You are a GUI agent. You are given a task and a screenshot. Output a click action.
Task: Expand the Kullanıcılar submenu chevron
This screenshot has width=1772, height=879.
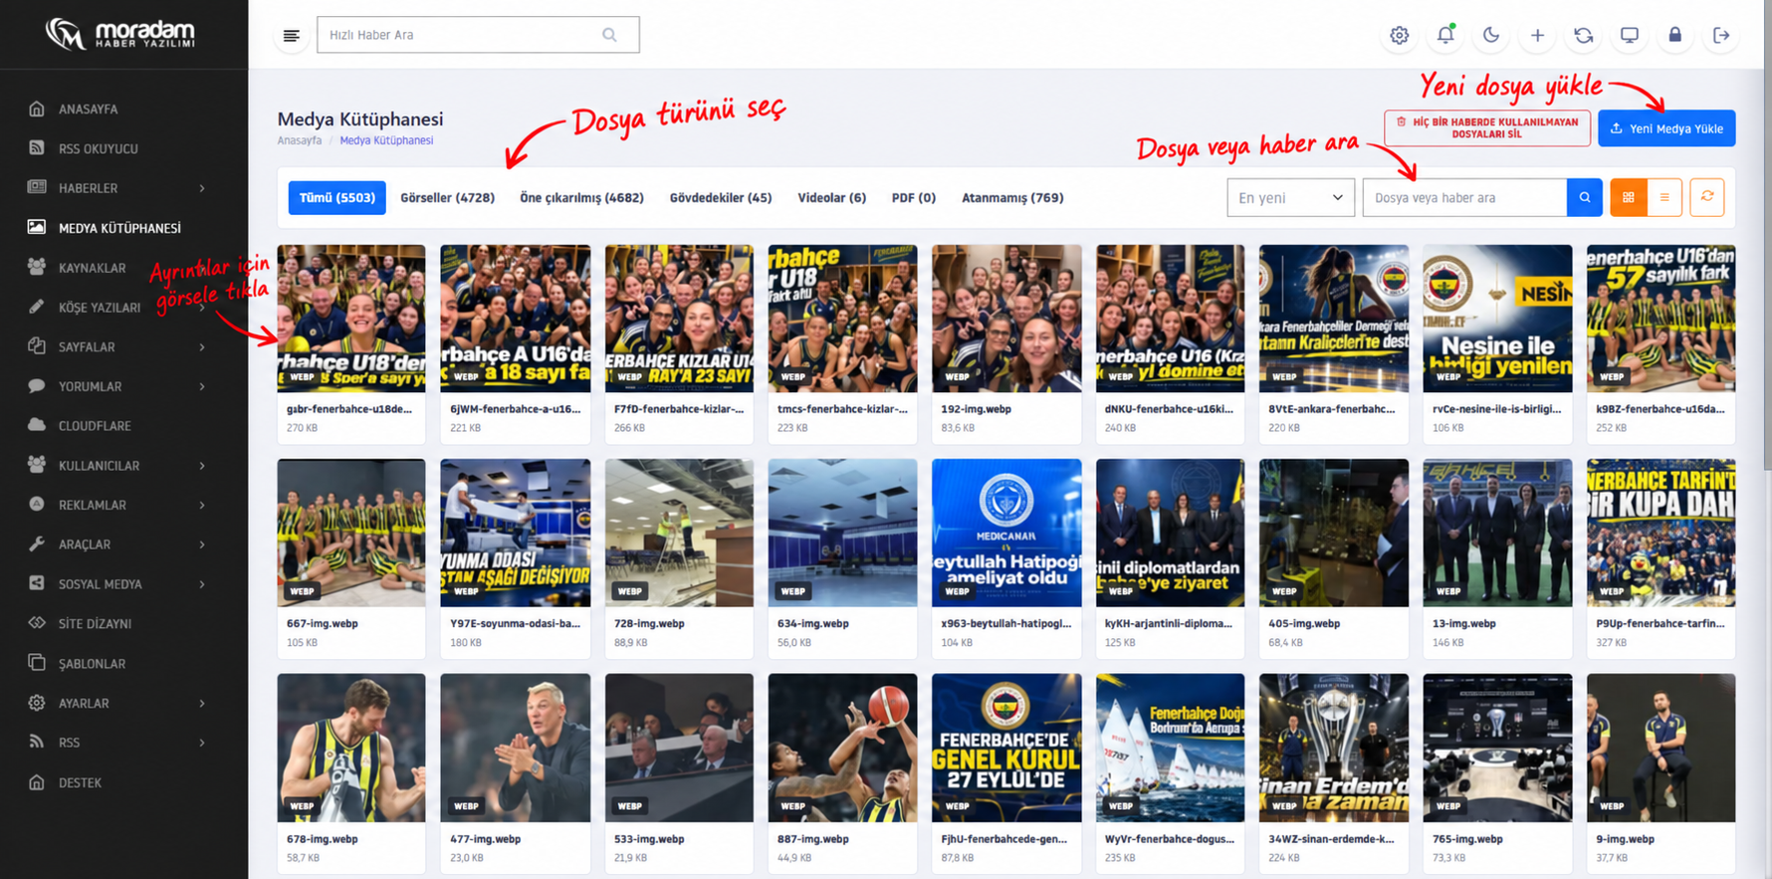click(202, 465)
